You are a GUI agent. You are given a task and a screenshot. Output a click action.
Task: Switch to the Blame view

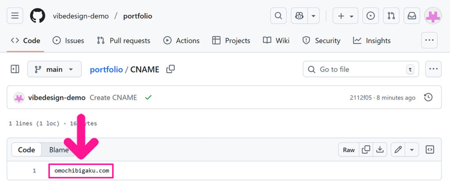[x=59, y=150]
